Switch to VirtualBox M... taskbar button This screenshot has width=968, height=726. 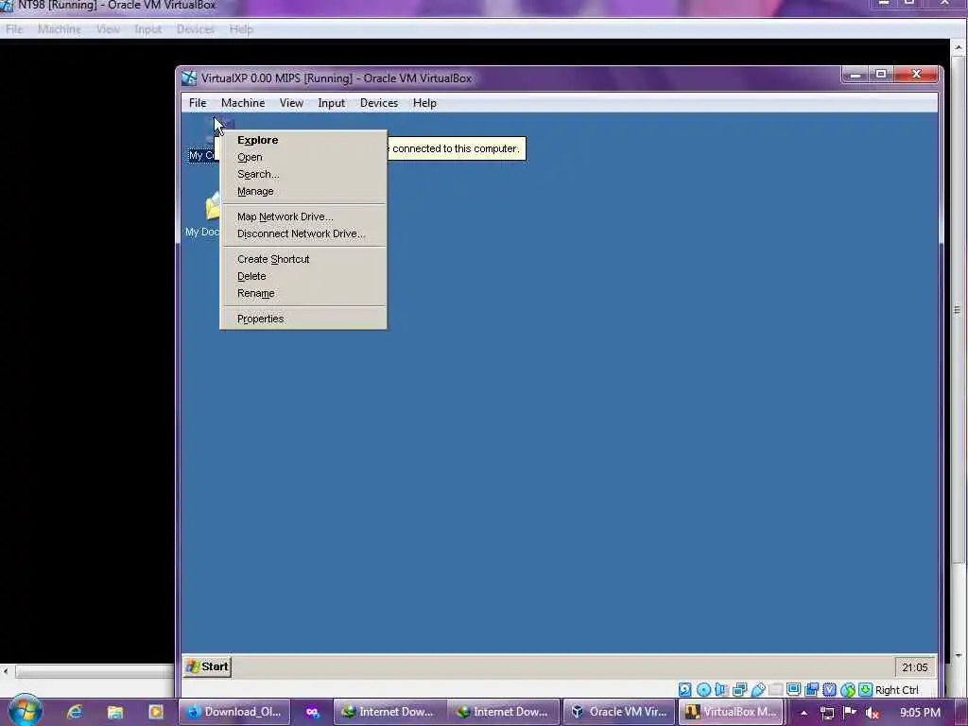point(733,712)
